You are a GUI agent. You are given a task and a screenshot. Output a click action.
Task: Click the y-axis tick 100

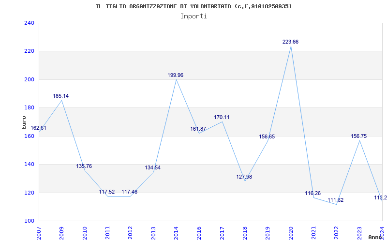tap(29, 221)
